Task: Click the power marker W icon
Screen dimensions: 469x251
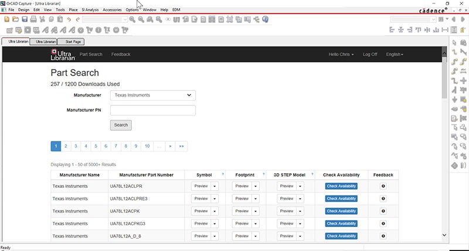Action: (x=116, y=30)
